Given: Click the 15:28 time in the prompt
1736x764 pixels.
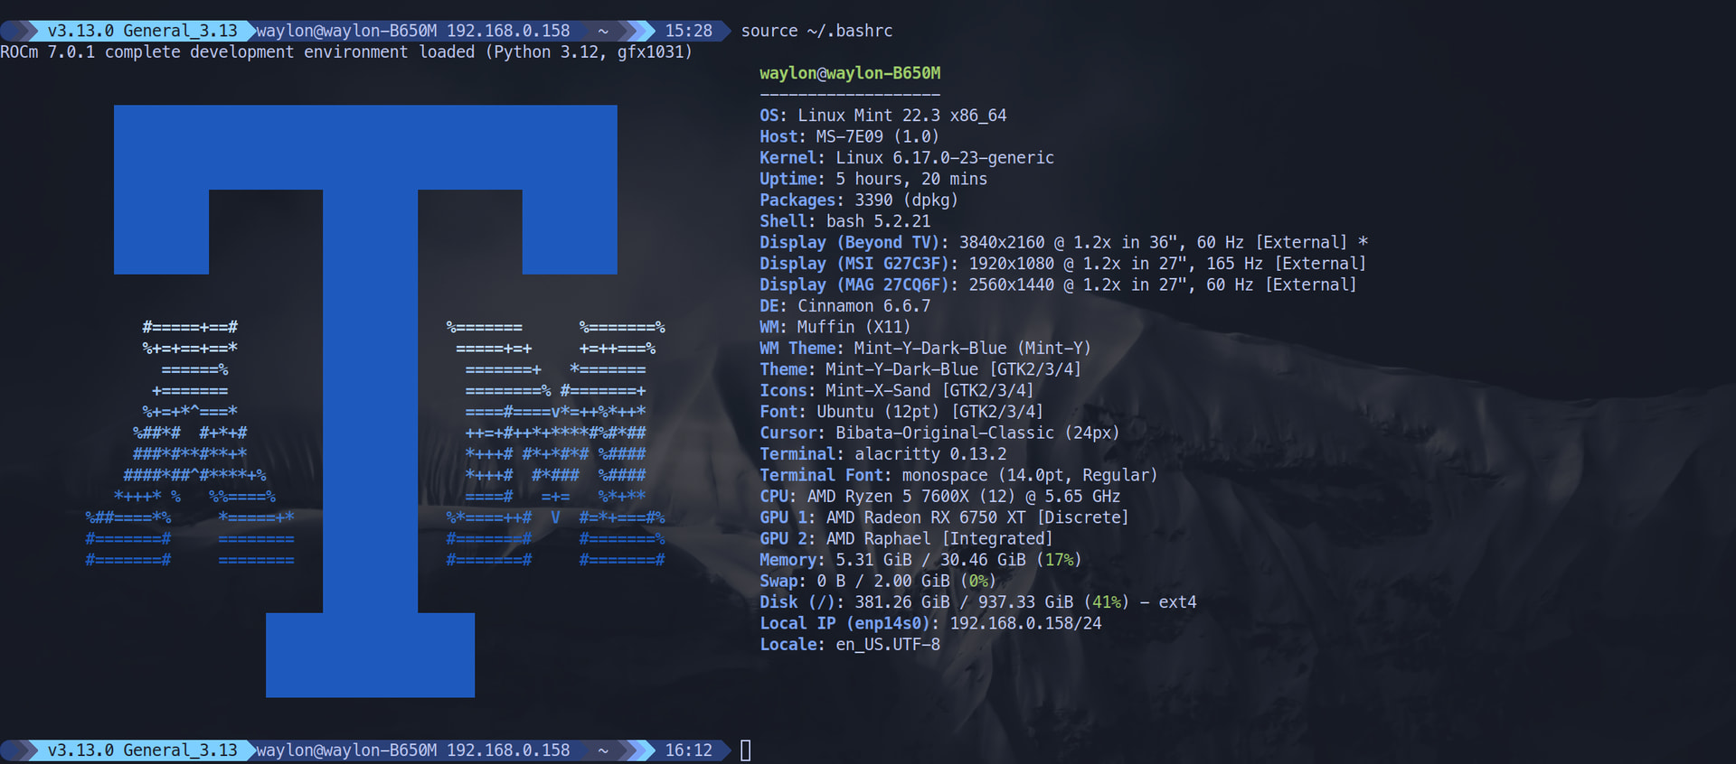Looking at the screenshot, I should tap(689, 31).
